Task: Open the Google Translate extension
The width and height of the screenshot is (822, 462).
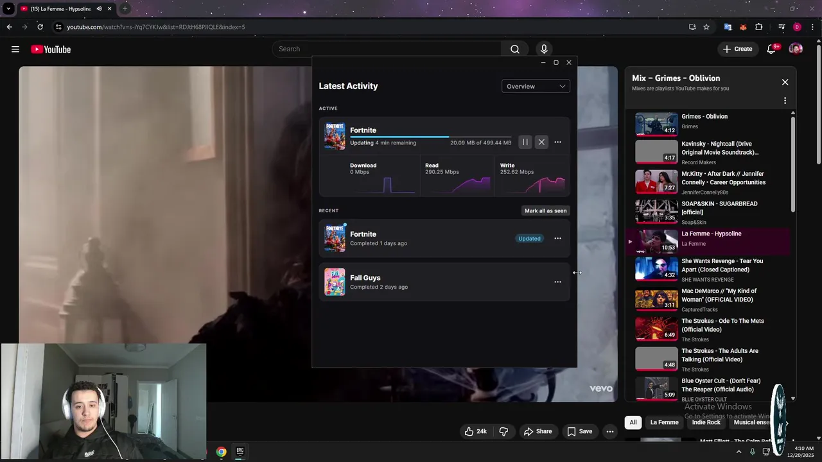Action: pos(728,27)
